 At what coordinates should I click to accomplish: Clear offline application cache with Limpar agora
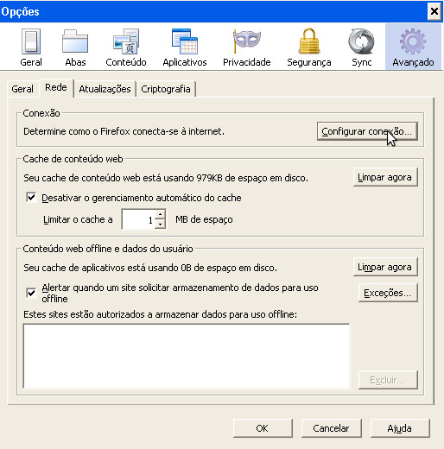pos(385,267)
